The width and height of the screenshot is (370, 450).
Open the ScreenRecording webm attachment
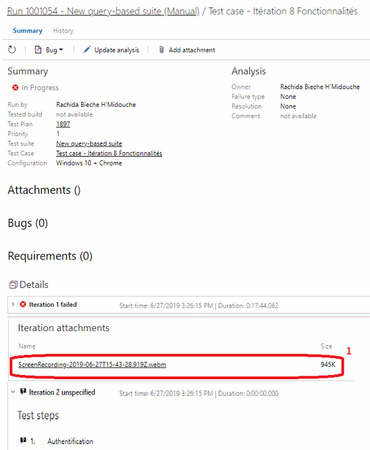pyautogui.click(x=92, y=364)
